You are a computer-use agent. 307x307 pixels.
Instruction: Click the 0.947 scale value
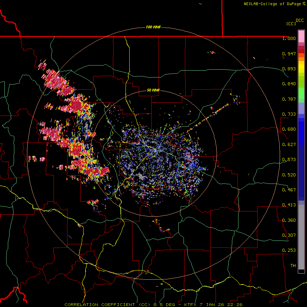289,54
